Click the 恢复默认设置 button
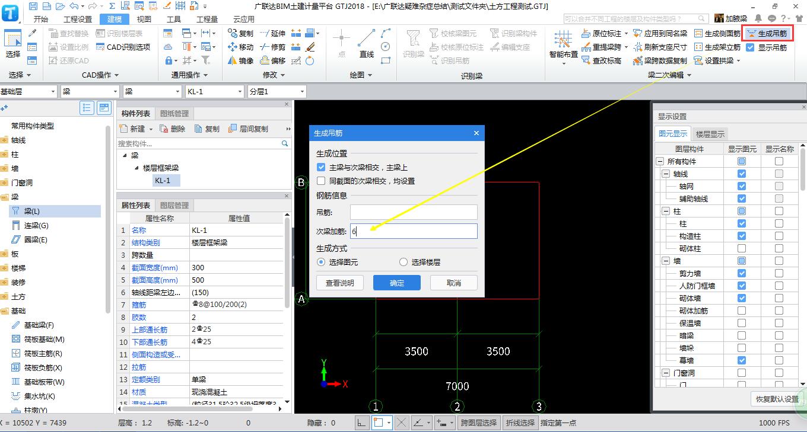This screenshot has width=807, height=432. pyautogui.click(x=778, y=399)
